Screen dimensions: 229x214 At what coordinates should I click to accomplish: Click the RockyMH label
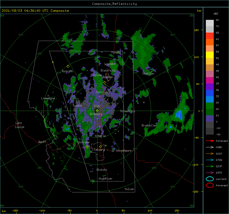point(67,71)
